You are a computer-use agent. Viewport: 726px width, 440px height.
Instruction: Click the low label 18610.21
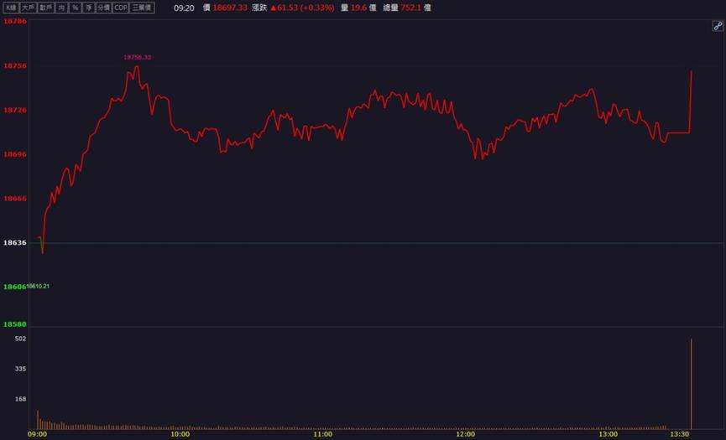click(x=38, y=286)
